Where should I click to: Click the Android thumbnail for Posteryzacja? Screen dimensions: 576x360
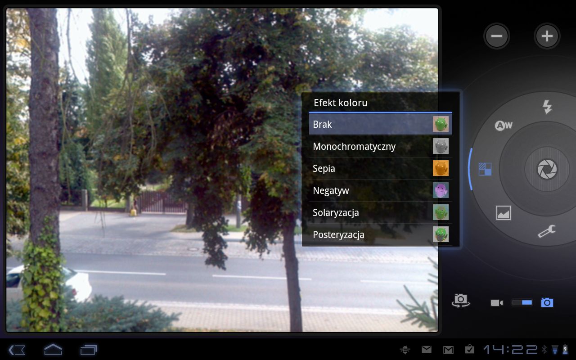[441, 234]
